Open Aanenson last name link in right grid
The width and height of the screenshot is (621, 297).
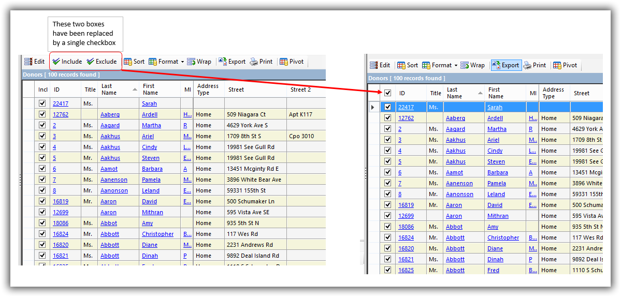(459, 183)
